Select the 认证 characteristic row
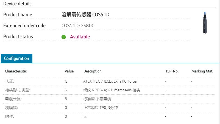 (9, 81)
